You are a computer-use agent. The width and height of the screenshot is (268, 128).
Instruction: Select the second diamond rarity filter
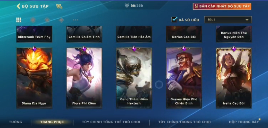click(47, 20)
